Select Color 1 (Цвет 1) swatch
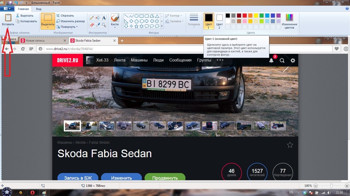Screen dimensions: 350x196 [209, 21]
